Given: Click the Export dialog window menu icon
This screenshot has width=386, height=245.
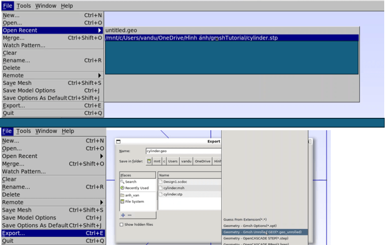Looking at the screenshot, I should pyautogui.click(x=119, y=142).
